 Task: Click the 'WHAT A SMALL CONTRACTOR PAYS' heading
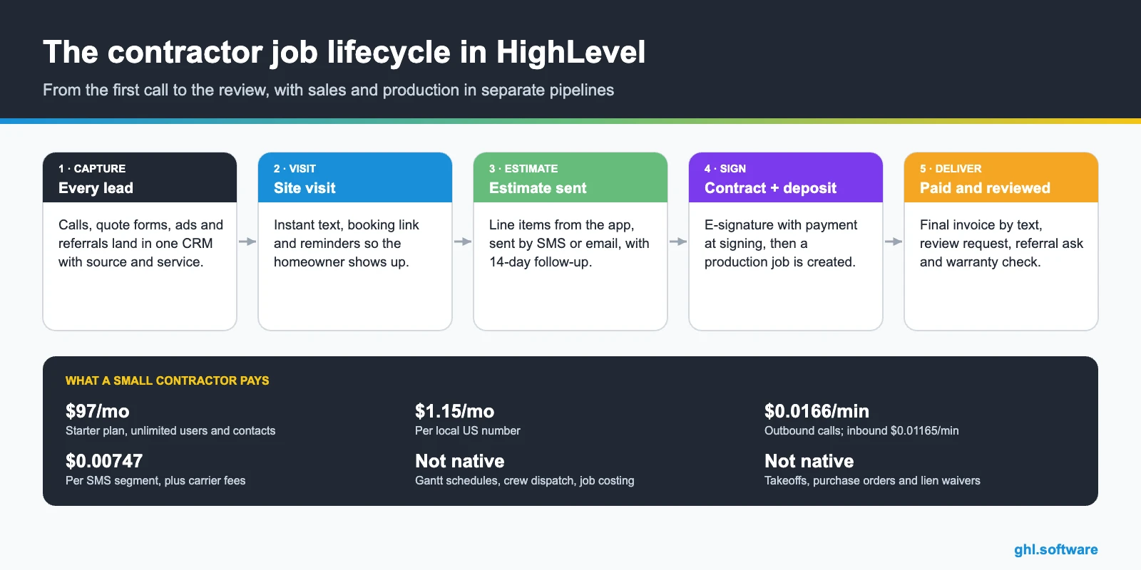click(x=168, y=380)
